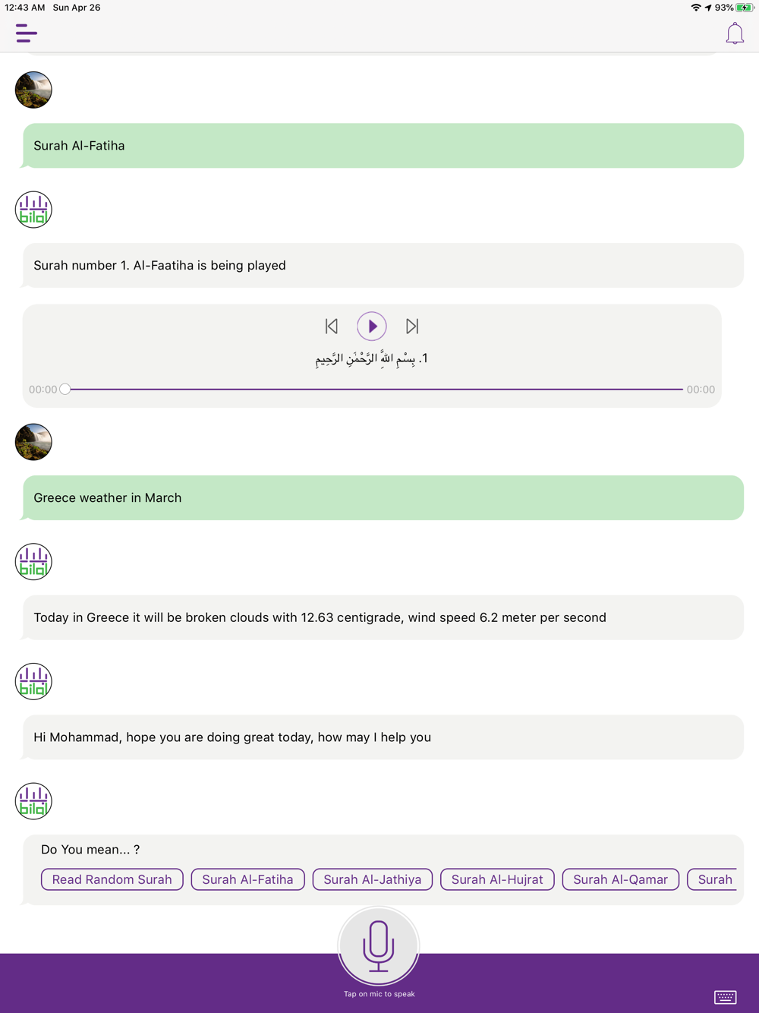Open the hamburger side menu
Image resolution: width=759 pixels, height=1013 pixels.
(27, 33)
